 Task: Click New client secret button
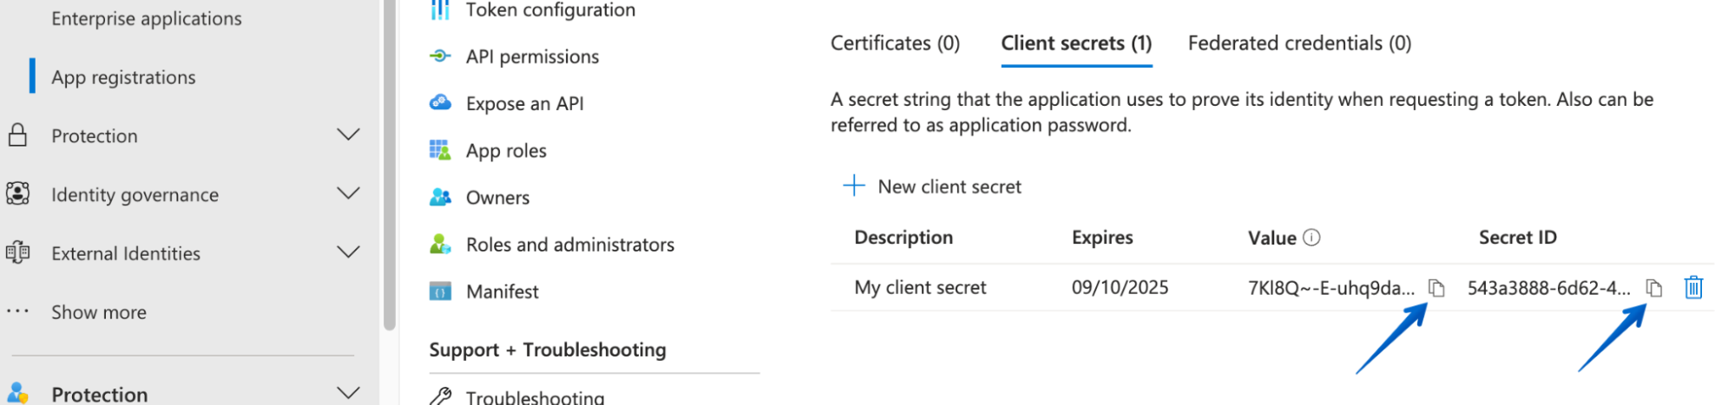[x=933, y=186]
